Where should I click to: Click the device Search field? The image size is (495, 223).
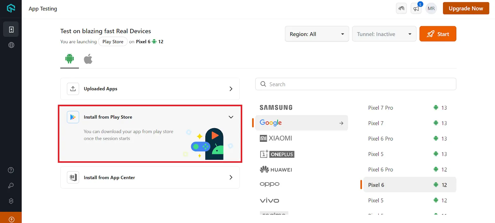click(356, 84)
